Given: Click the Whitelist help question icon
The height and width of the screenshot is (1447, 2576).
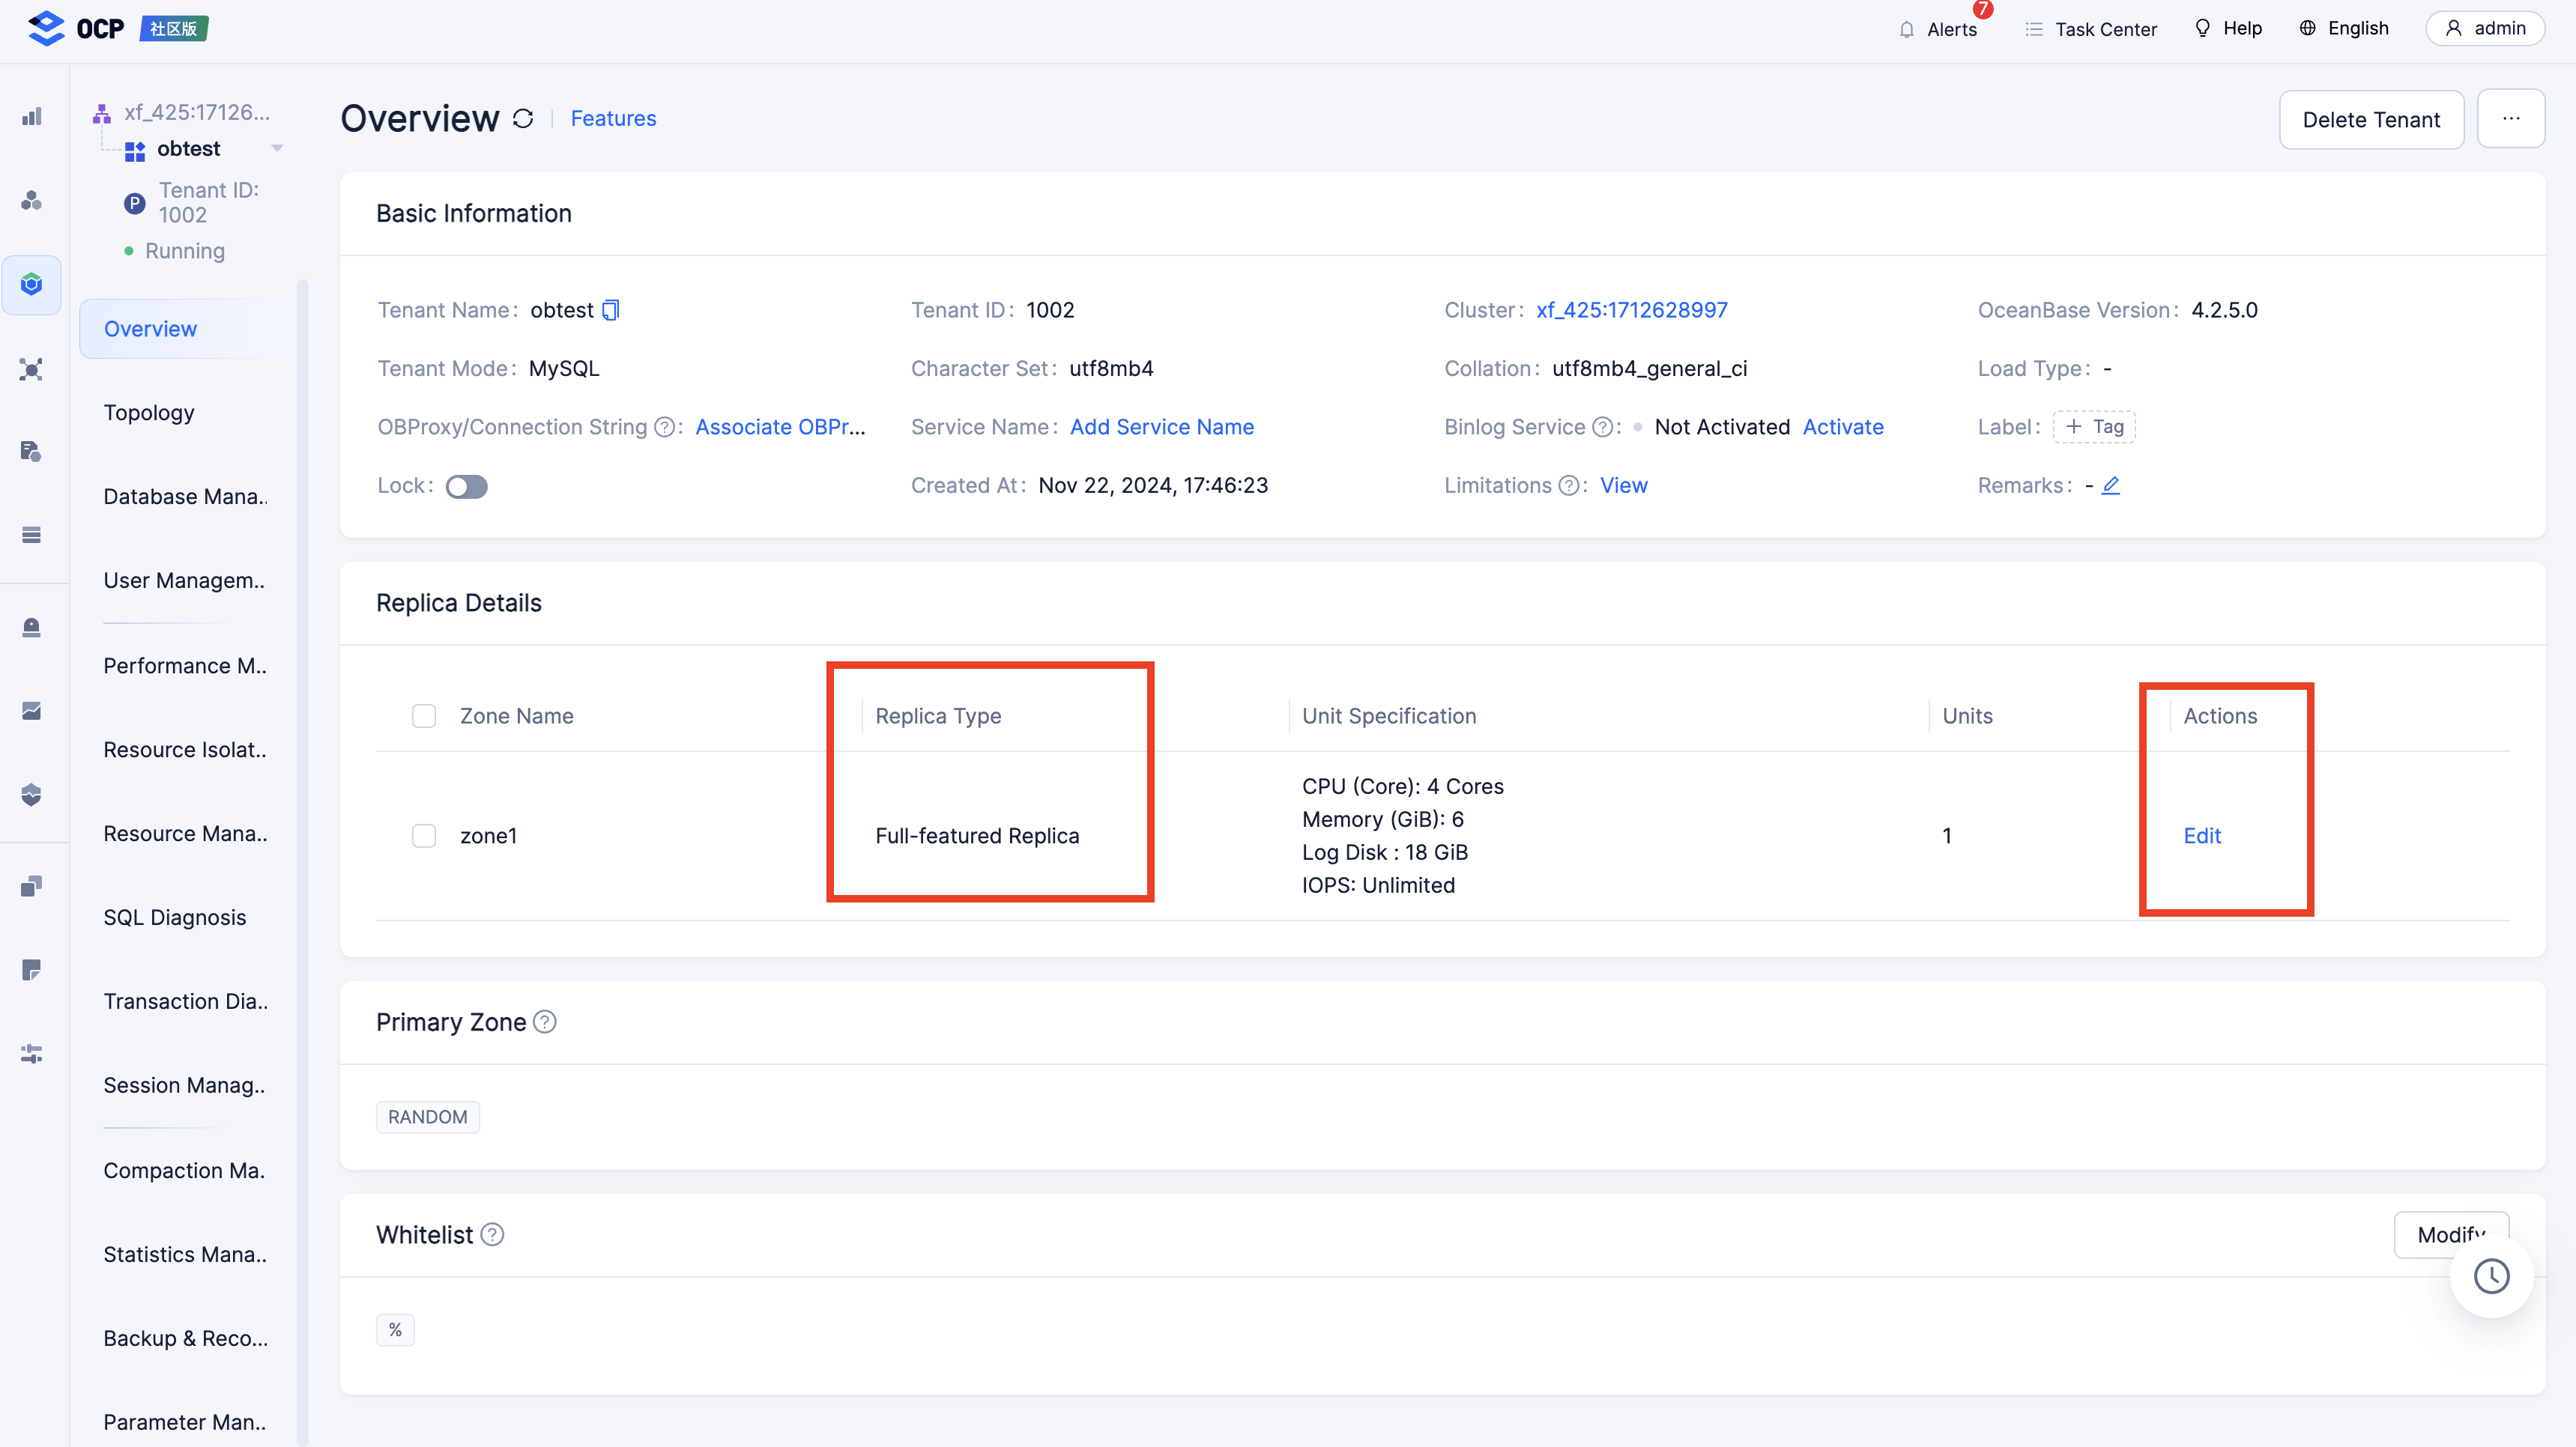Looking at the screenshot, I should [492, 1235].
